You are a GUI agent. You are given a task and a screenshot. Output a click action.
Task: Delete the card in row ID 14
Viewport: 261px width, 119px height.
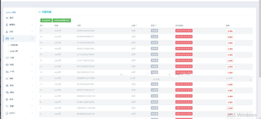[230, 67]
